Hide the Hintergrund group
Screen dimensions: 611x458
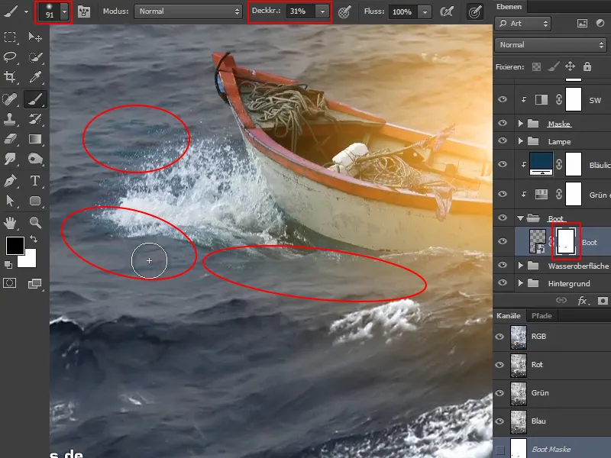(503, 282)
